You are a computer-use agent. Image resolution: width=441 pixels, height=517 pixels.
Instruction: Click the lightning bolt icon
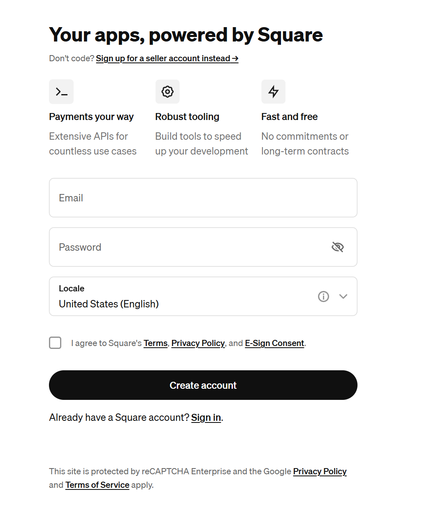coord(274,92)
